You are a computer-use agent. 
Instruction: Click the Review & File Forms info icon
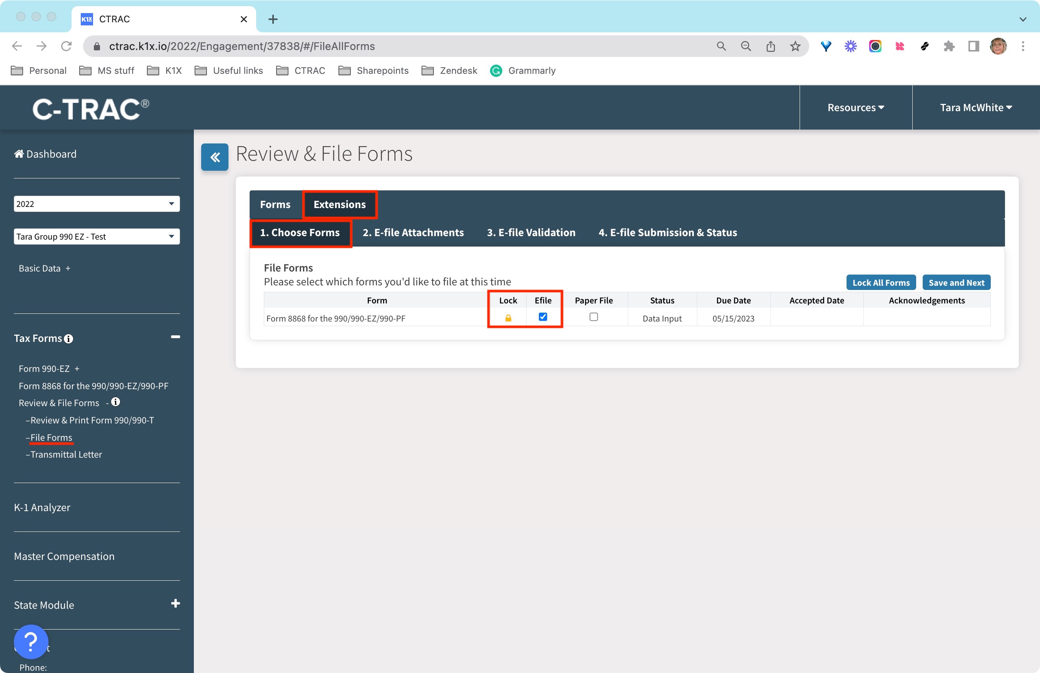click(x=116, y=402)
